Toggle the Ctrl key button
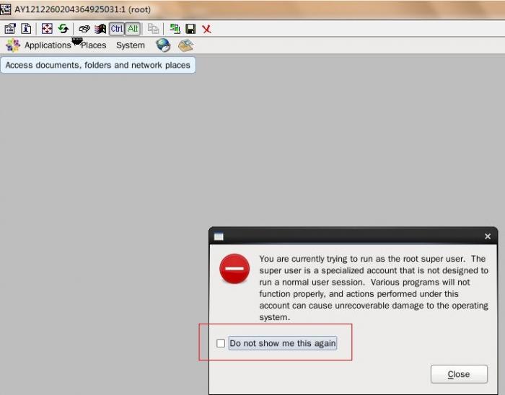The width and height of the screenshot is (505, 395). coord(117,29)
